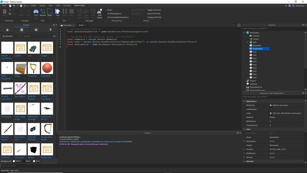Click the Toolbox search input field

tap(37, 37)
